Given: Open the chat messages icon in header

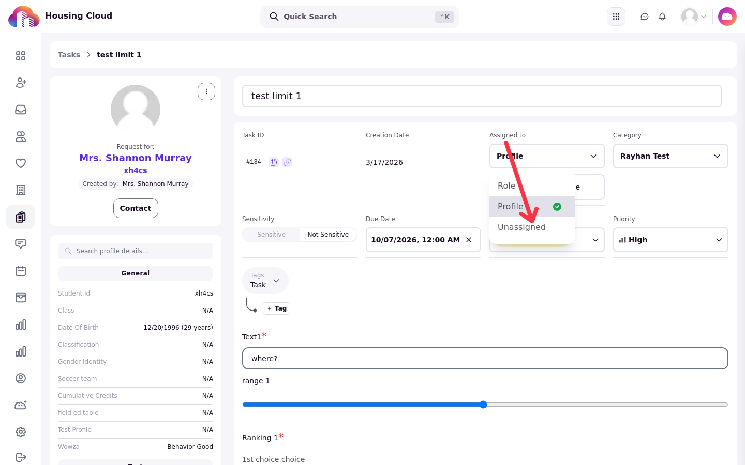Looking at the screenshot, I should coord(645,17).
